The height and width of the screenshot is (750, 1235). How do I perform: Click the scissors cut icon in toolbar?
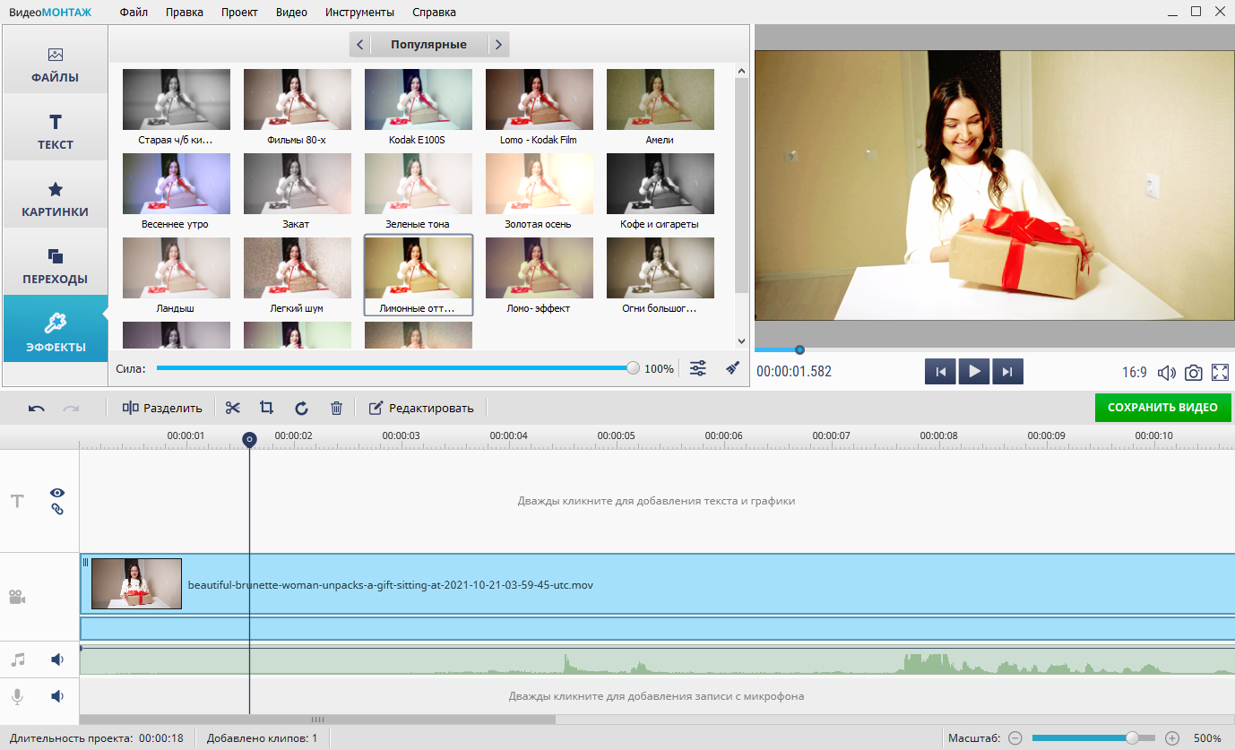click(x=233, y=408)
